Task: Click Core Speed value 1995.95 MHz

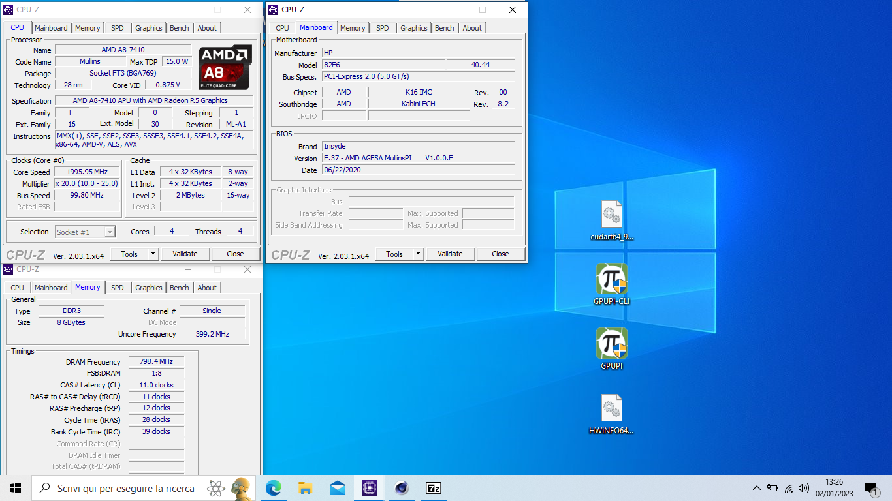Action: coord(88,172)
